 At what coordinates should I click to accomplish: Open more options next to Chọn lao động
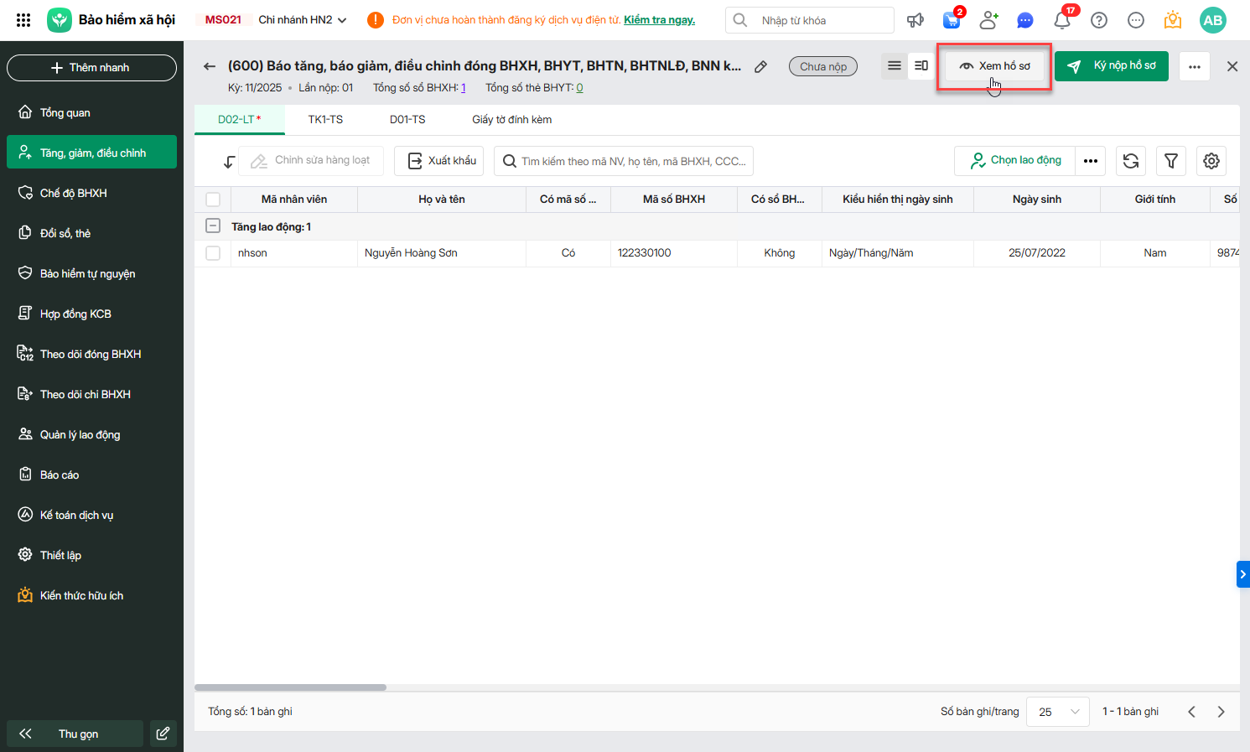tap(1091, 161)
